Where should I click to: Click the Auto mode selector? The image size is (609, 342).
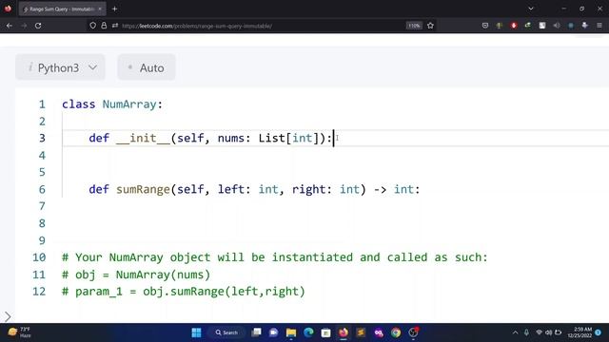point(147,67)
